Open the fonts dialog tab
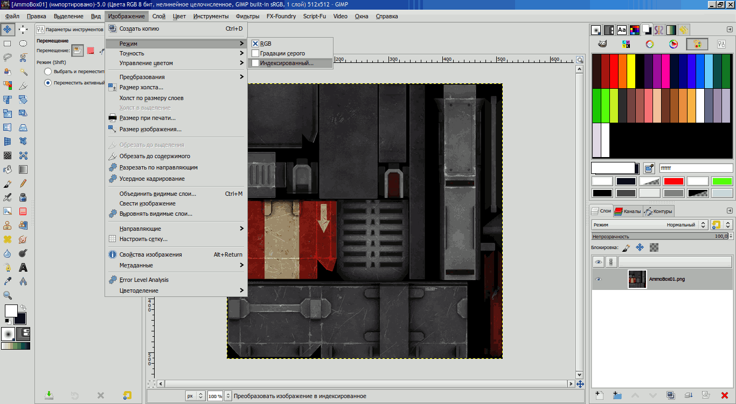This screenshot has height=404, width=736. (x=622, y=30)
